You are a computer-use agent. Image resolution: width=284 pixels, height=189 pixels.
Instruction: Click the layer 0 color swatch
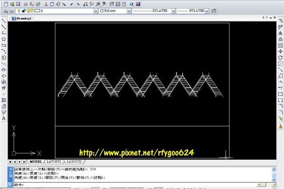37,11
